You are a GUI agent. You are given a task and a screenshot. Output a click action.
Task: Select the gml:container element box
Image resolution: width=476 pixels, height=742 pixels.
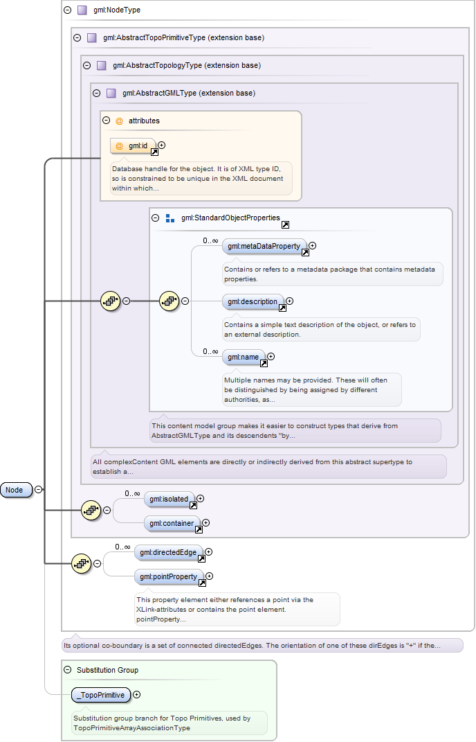click(x=172, y=523)
